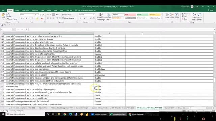Screen dimensions: 216x121
Task: Select cell with 'Anonymous' in row 218
Action: pyautogui.click(x=109, y=75)
